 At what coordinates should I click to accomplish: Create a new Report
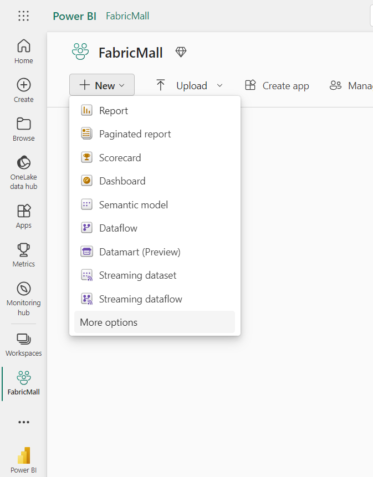(155, 110)
